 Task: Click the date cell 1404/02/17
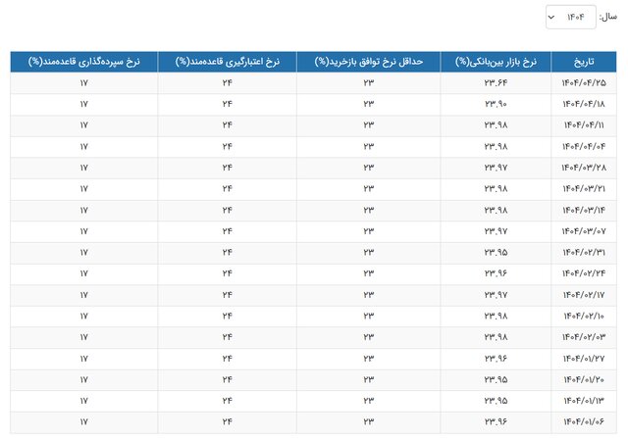coord(584,294)
